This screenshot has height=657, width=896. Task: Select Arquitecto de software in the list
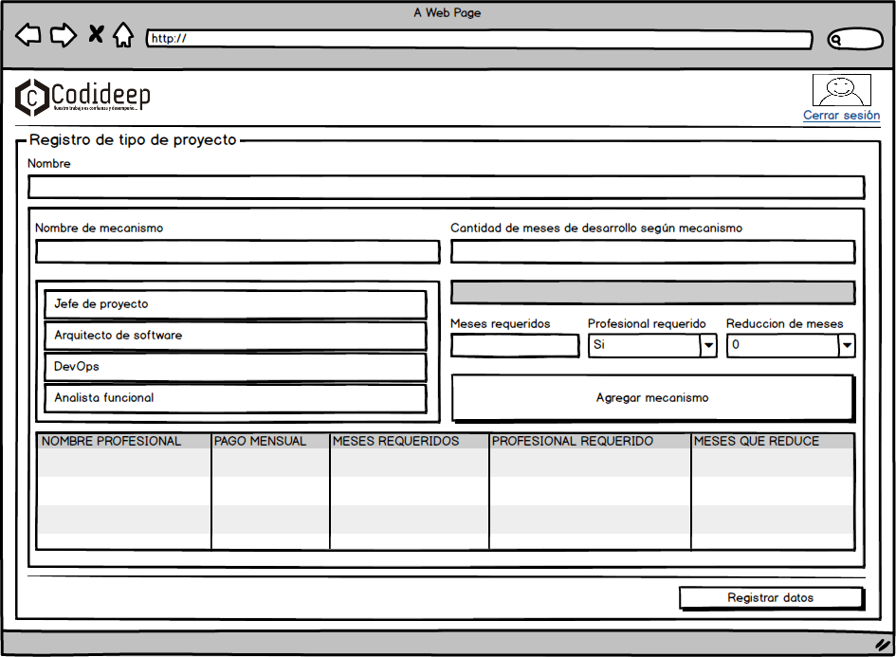coord(235,336)
